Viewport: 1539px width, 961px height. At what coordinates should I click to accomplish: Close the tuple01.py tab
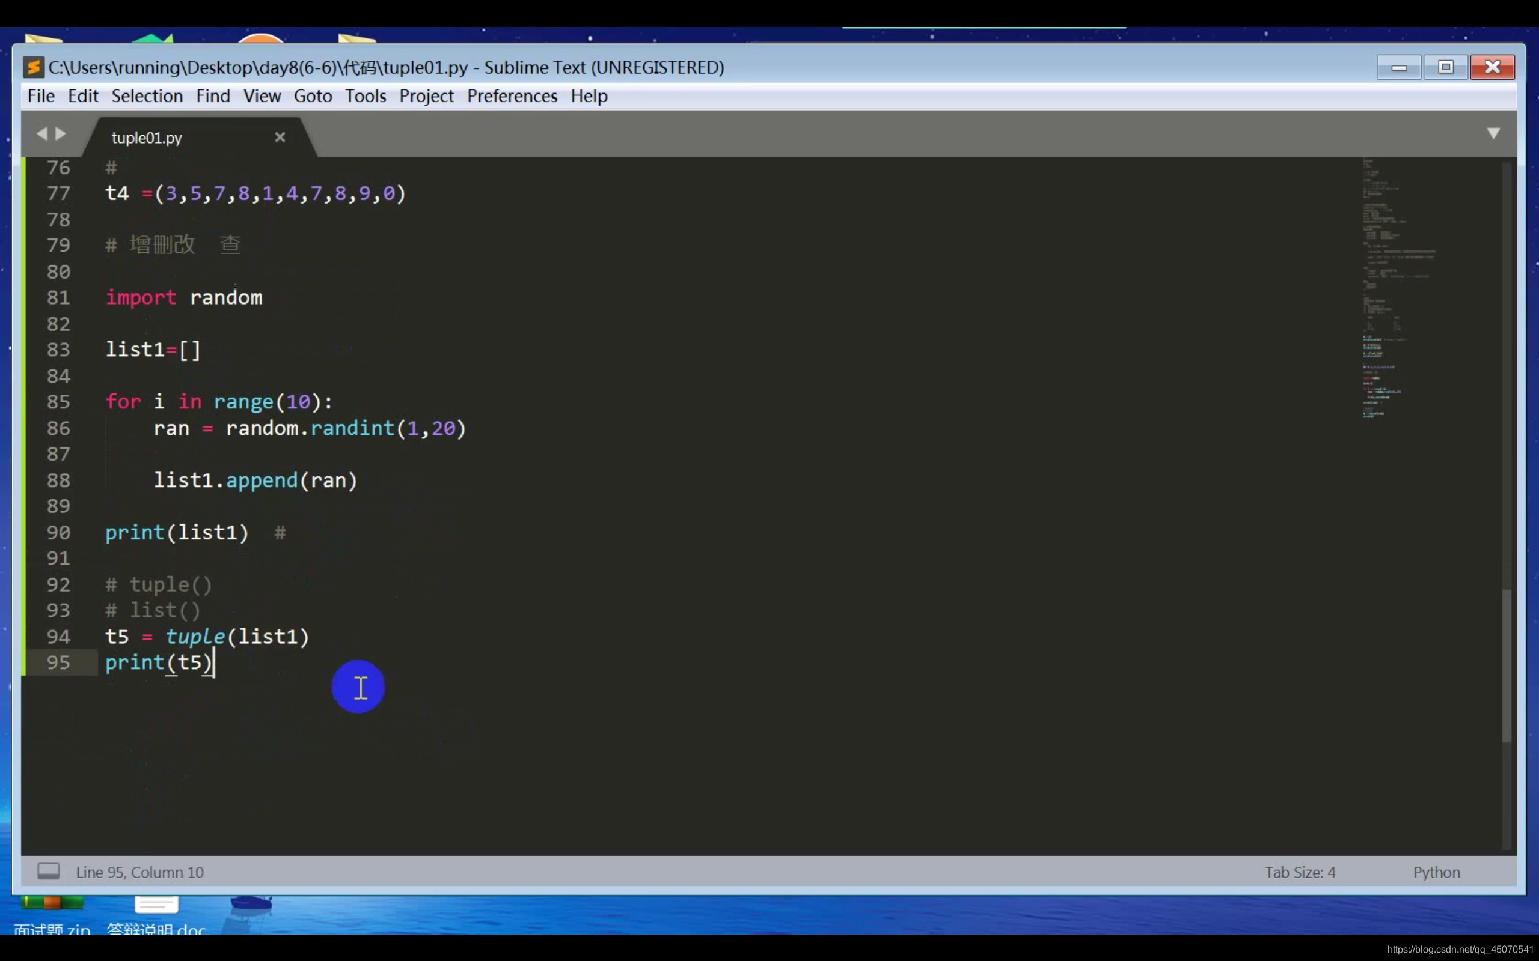[280, 138]
